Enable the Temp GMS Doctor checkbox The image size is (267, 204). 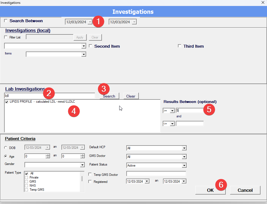[90, 174]
